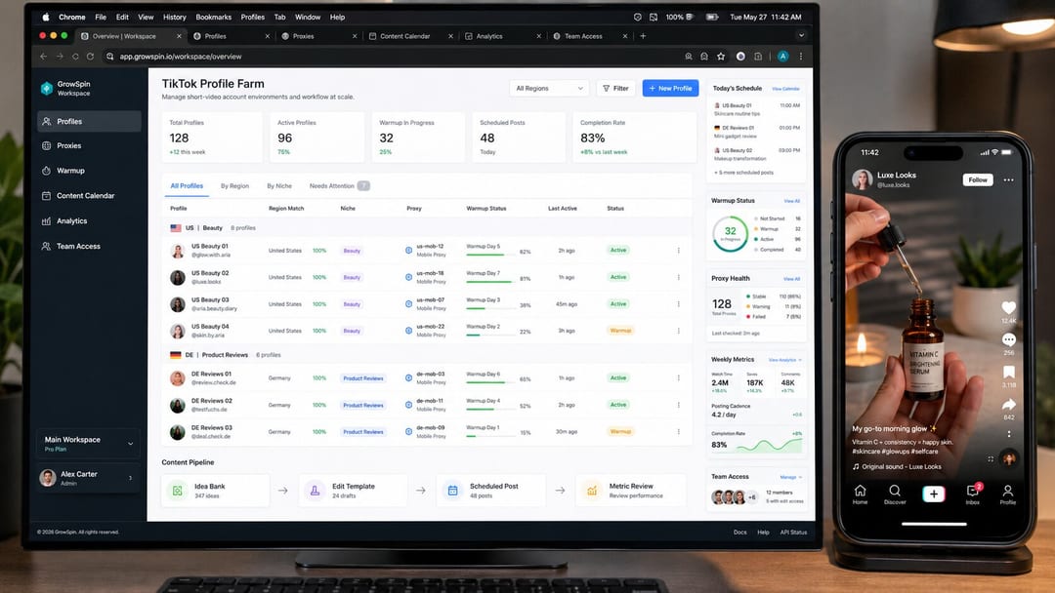
Task: Expand the Alex Carter account chevron
Action: (x=131, y=478)
